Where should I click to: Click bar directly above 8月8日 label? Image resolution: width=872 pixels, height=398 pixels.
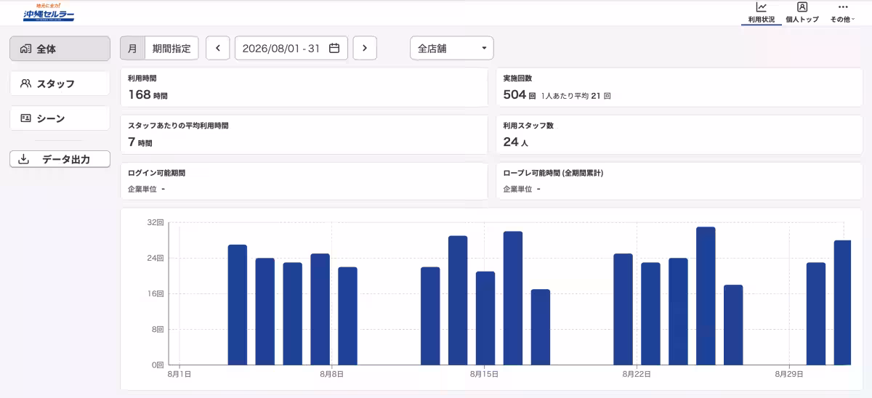click(x=320, y=309)
